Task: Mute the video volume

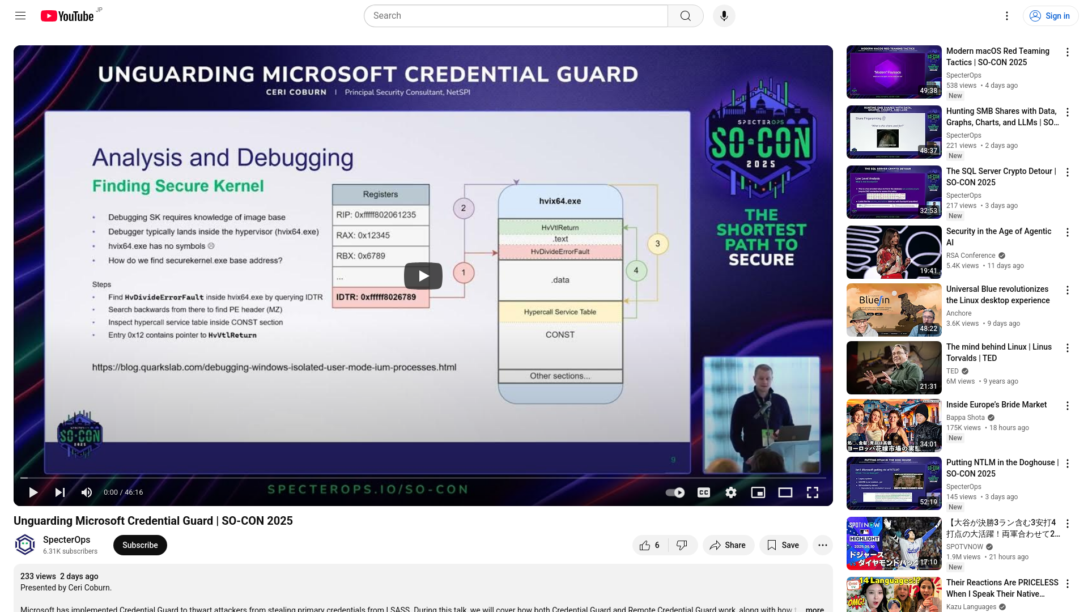Action: 87,492
